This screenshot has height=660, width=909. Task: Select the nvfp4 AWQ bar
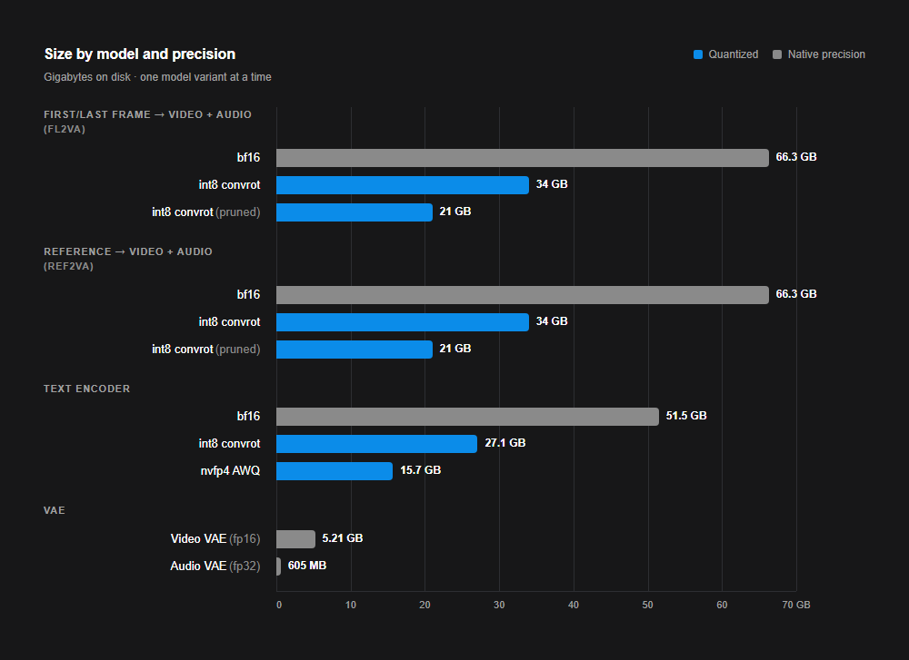[335, 470]
